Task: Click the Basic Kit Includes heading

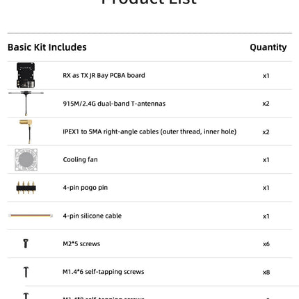Action: pos(47,47)
